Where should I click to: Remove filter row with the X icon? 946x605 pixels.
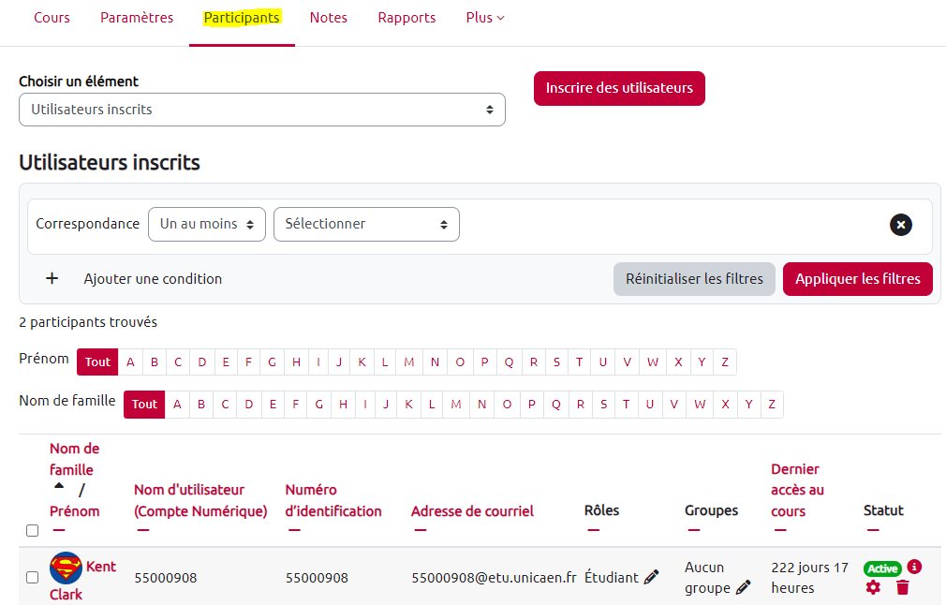900,225
